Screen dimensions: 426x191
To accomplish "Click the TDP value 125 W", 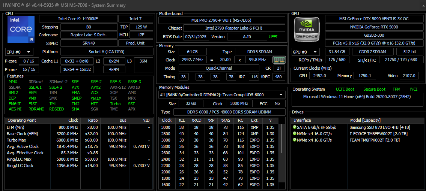I will [141, 27].
